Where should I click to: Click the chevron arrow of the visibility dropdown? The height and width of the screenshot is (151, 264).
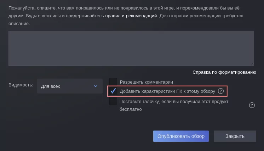(95, 86)
